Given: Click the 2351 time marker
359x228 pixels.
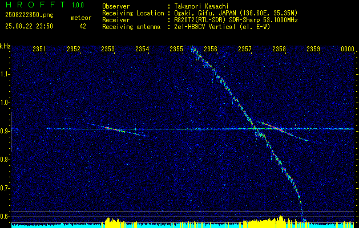Looking at the screenshot, I should click(x=39, y=49).
